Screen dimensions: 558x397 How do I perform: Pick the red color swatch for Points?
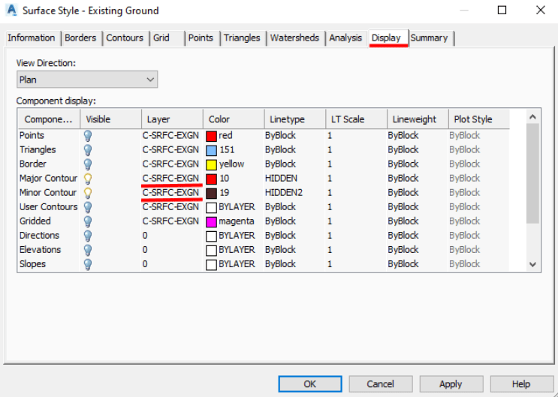[x=211, y=136]
